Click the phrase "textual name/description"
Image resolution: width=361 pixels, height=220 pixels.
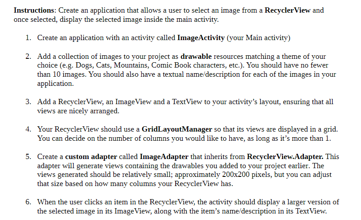[x=201, y=74]
